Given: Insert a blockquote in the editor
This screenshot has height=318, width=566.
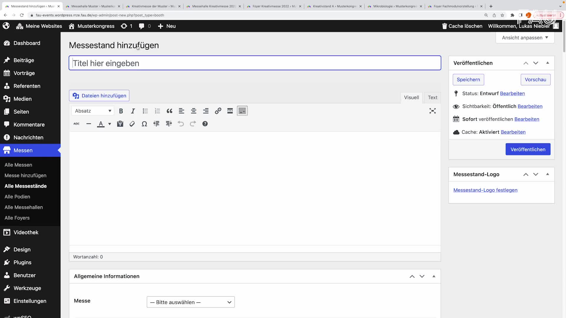Looking at the screenshot, I should (x=169, y=111).
